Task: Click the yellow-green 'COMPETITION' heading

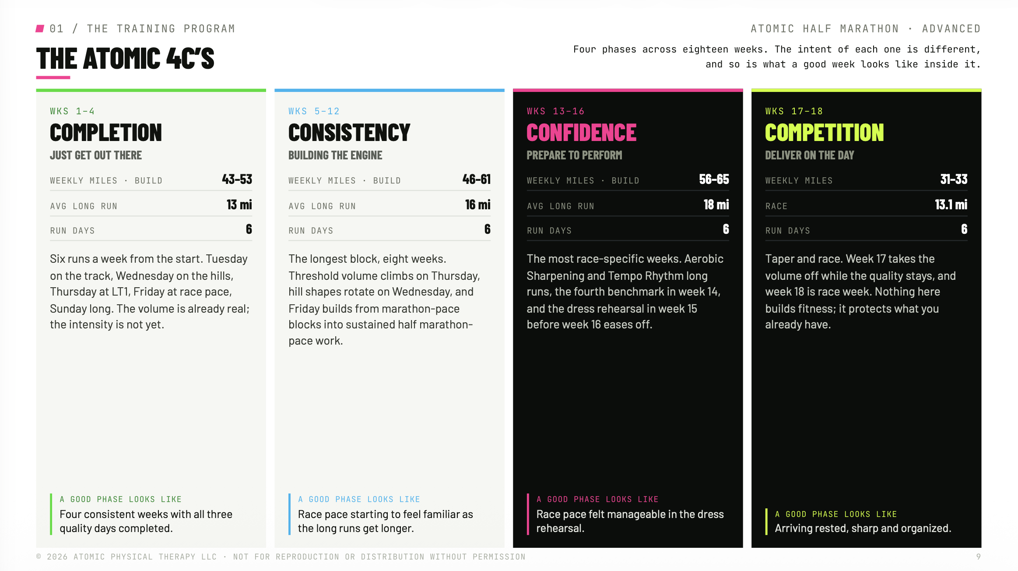Action: coord(825,133)
